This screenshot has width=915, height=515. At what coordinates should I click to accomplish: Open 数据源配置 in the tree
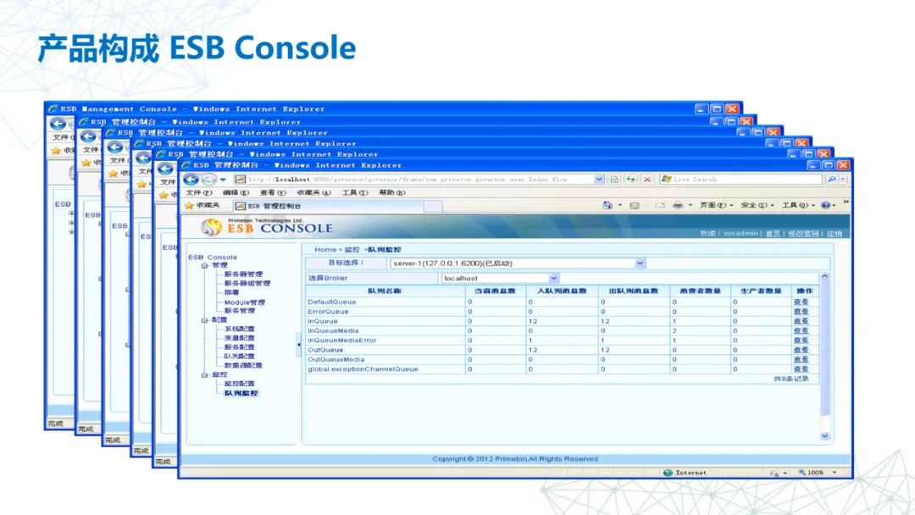coord(243,366)
